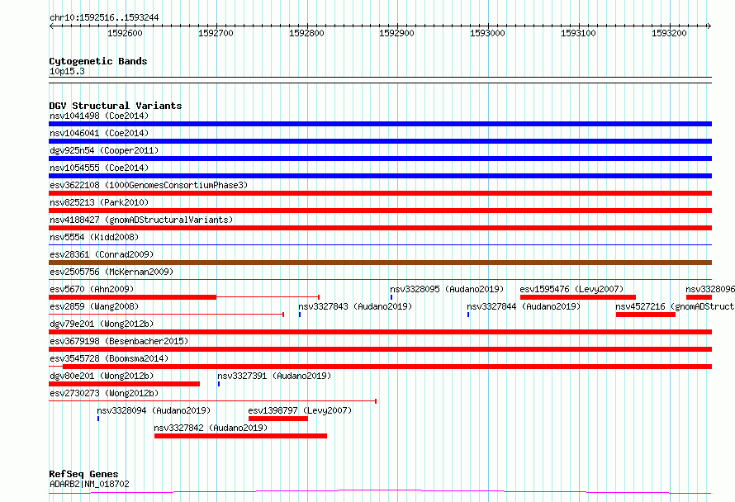The image size is (735, 502).
Task: Open esv3622108 (1000GenomesConsortiumPhase3) label
Action: tap(149, 185)
